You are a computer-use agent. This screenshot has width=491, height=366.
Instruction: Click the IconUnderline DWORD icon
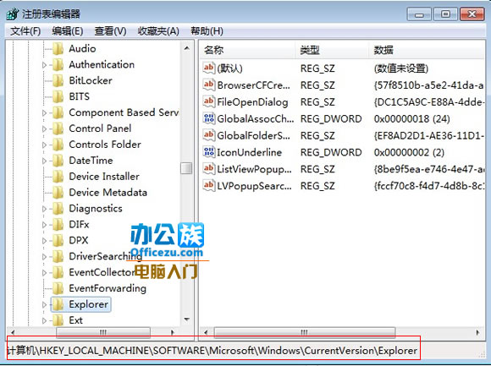point(209,152)
